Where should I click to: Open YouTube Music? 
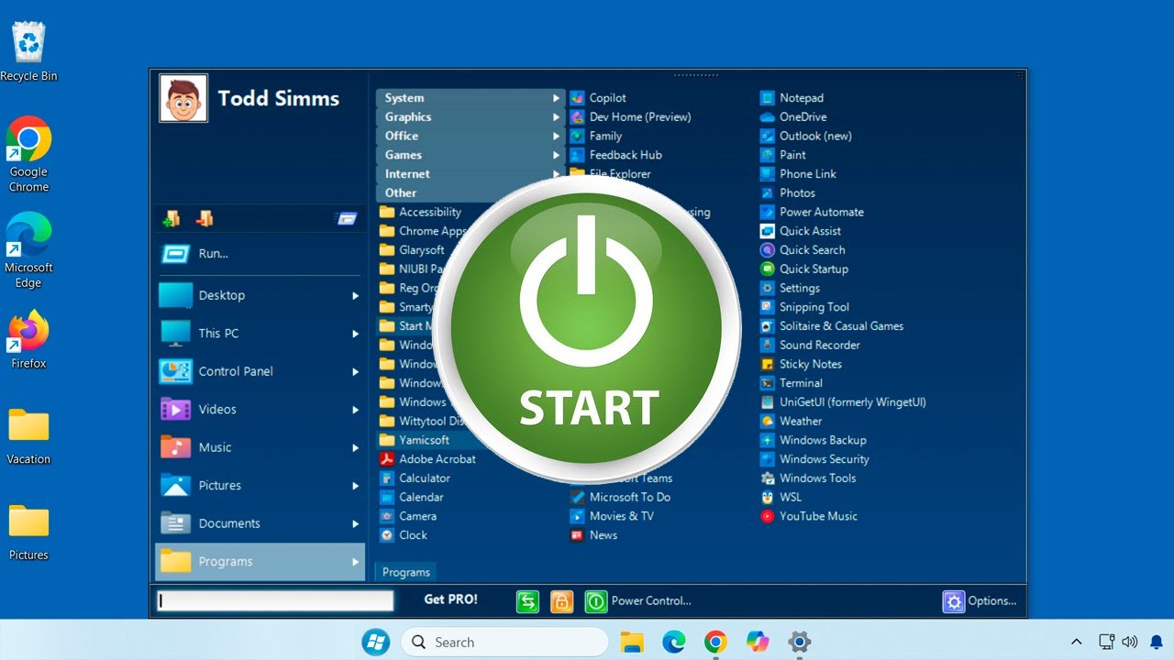coord(809,516)
